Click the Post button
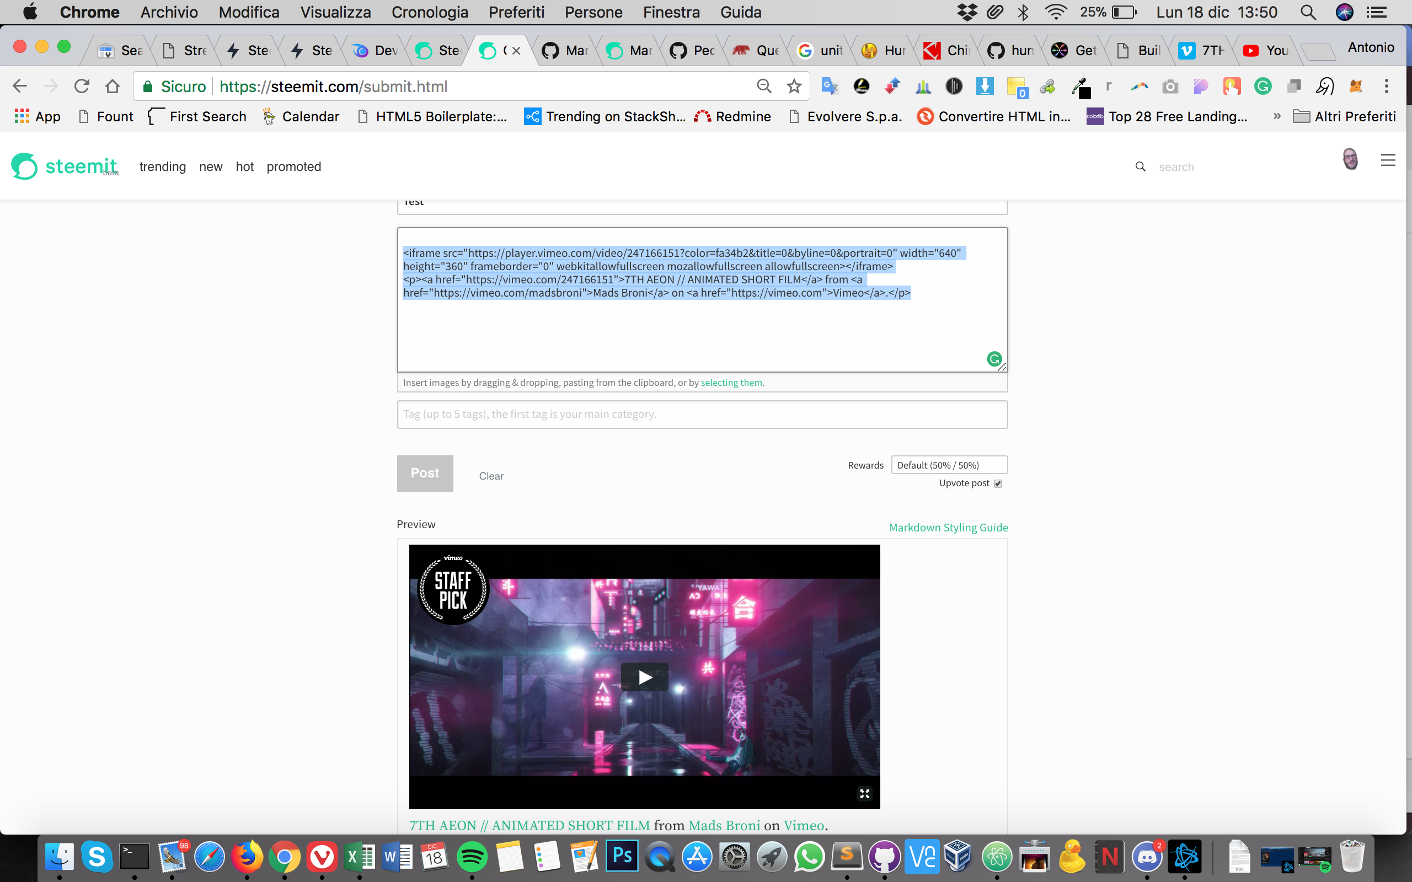This screenshot has height=882, width=1412. pyautogui.click(x=425, y=472)
